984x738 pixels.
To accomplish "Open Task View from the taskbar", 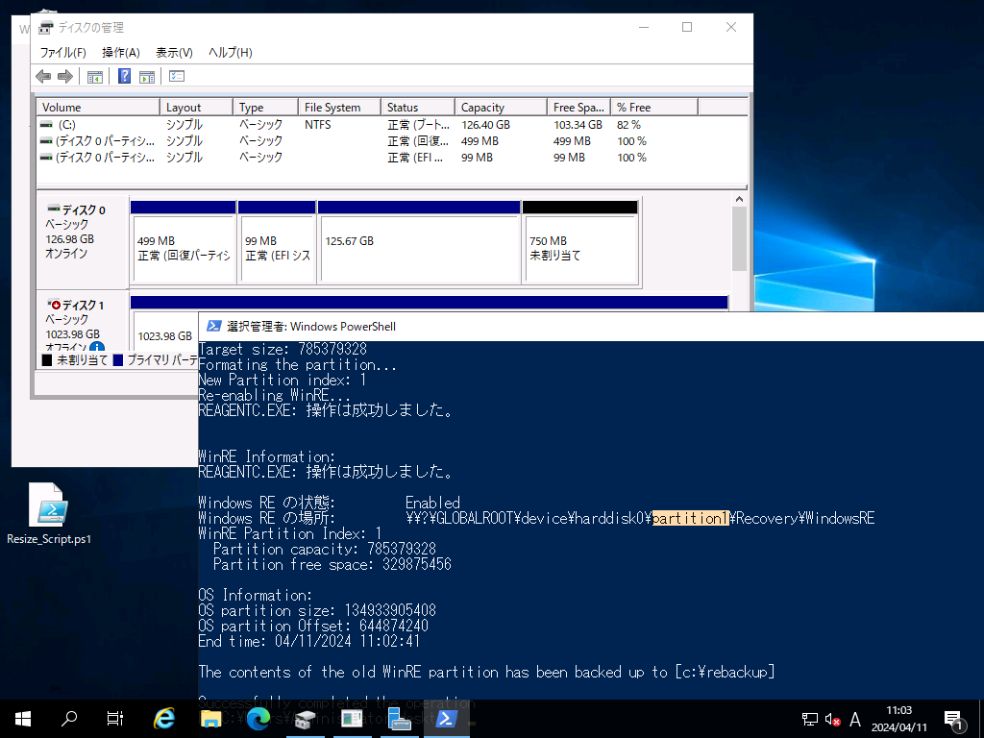I will tap(115, 718).
